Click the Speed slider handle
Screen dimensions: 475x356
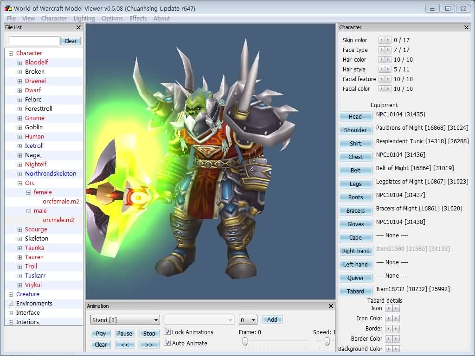point(327,342)
